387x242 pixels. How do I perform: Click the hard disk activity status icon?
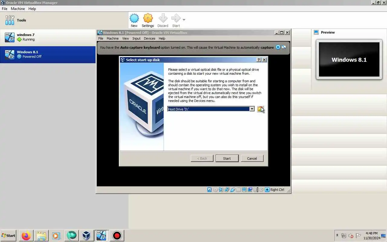(209, 190)
